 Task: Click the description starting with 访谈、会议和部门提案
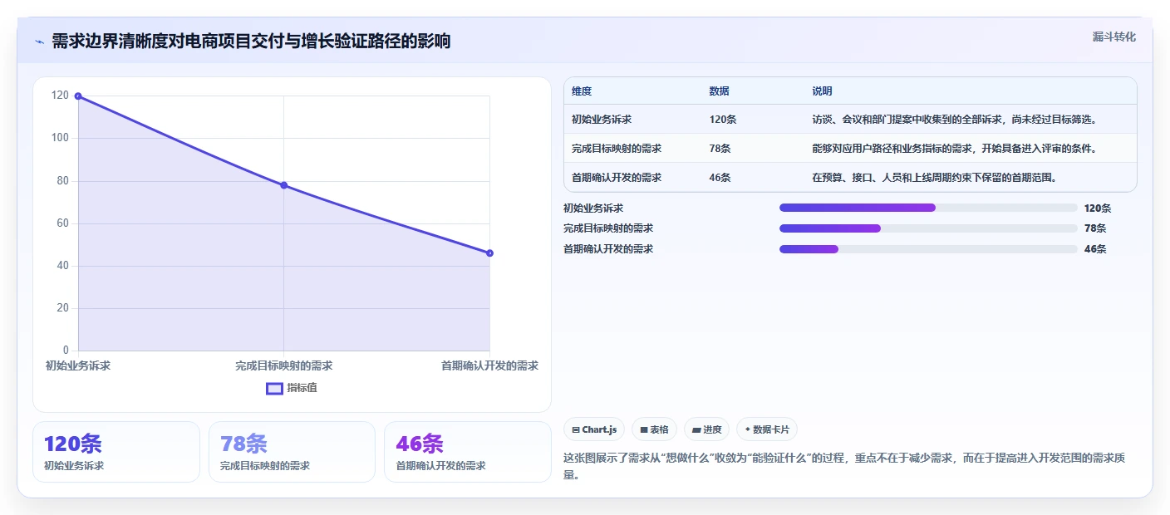click(955, 120)
